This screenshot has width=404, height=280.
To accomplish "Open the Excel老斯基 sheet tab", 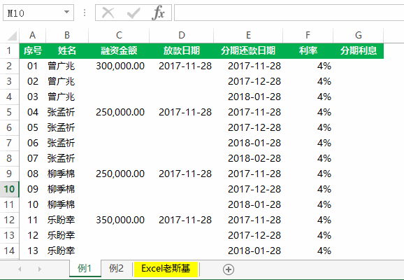I will point(166,269).
